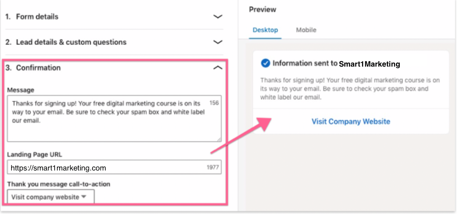Image resolution: width=459 pixels, height=214 pixels.
Task: Click the caret arrow on call-to-action dropdown
Action: pyautogui.click(x=84, y=197)
